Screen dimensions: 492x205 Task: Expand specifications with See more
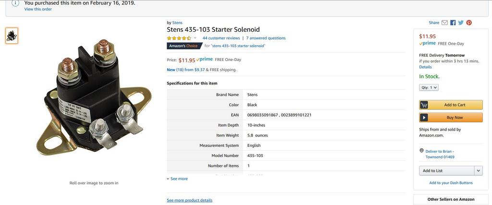pos(177,179)
